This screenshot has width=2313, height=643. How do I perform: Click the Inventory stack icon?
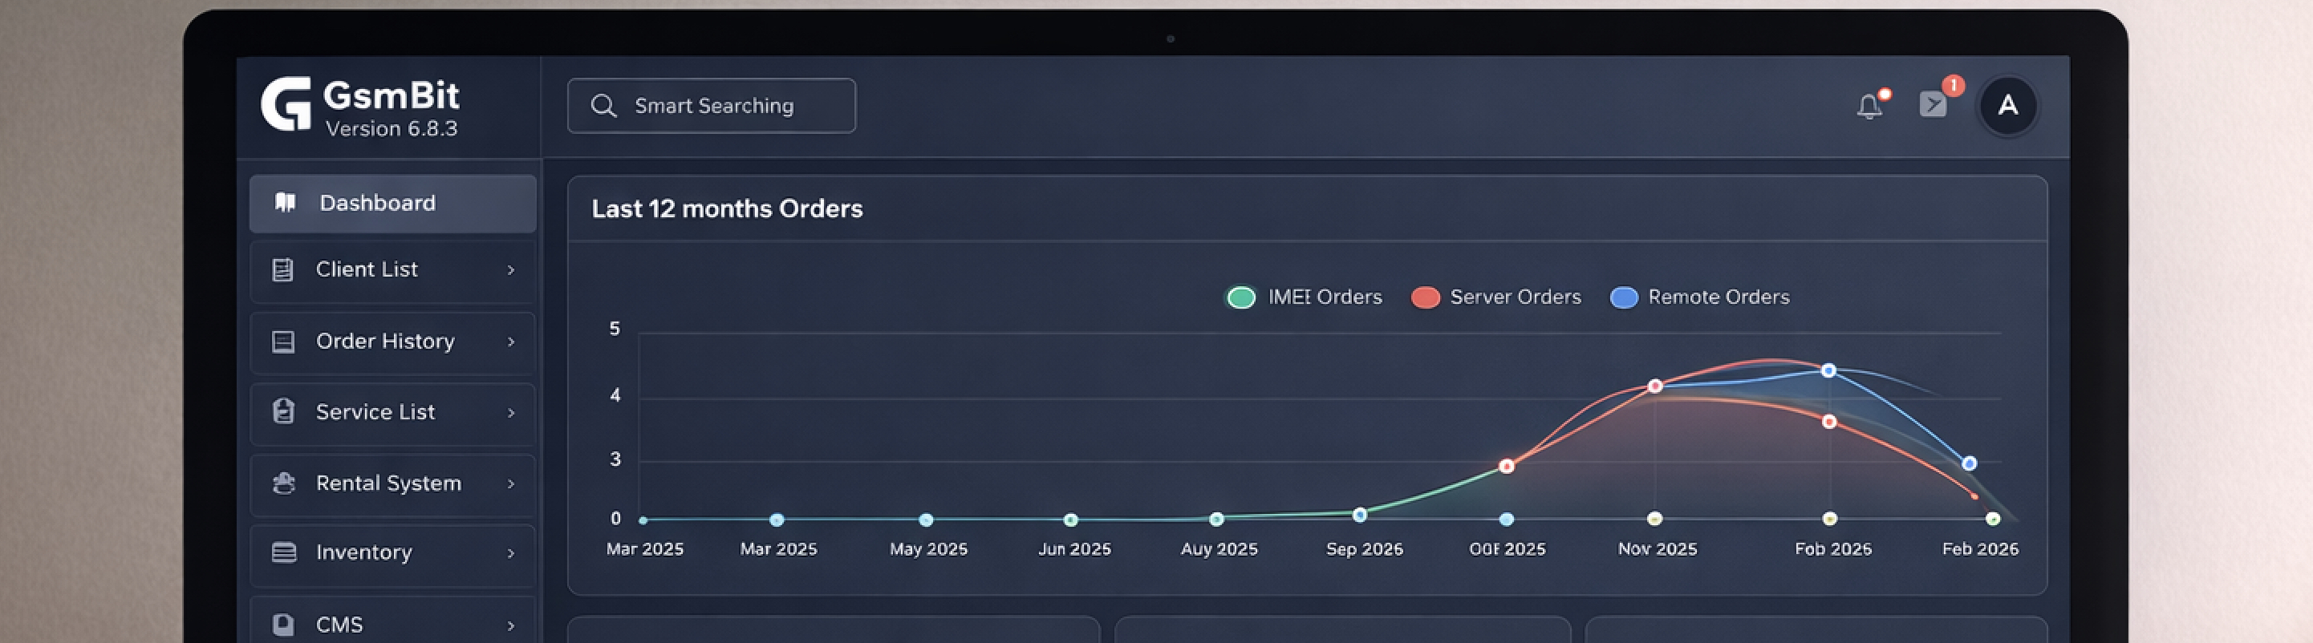[x=284, y=552]
